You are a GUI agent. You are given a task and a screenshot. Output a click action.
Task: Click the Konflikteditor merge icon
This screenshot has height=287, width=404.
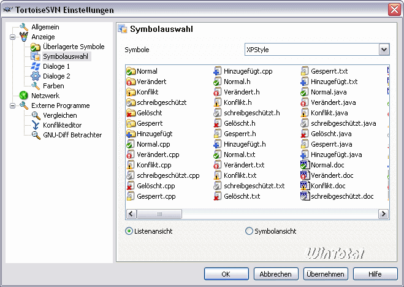36,125
